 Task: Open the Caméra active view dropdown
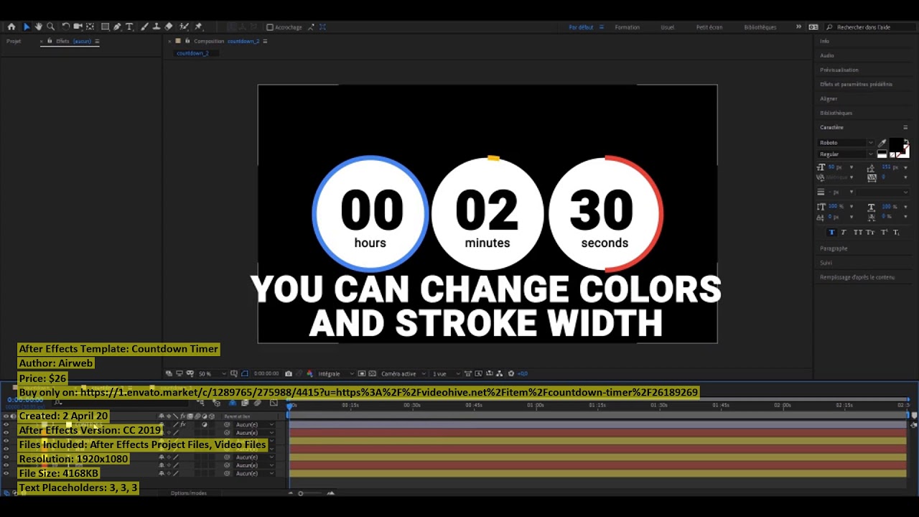point(403,373)
